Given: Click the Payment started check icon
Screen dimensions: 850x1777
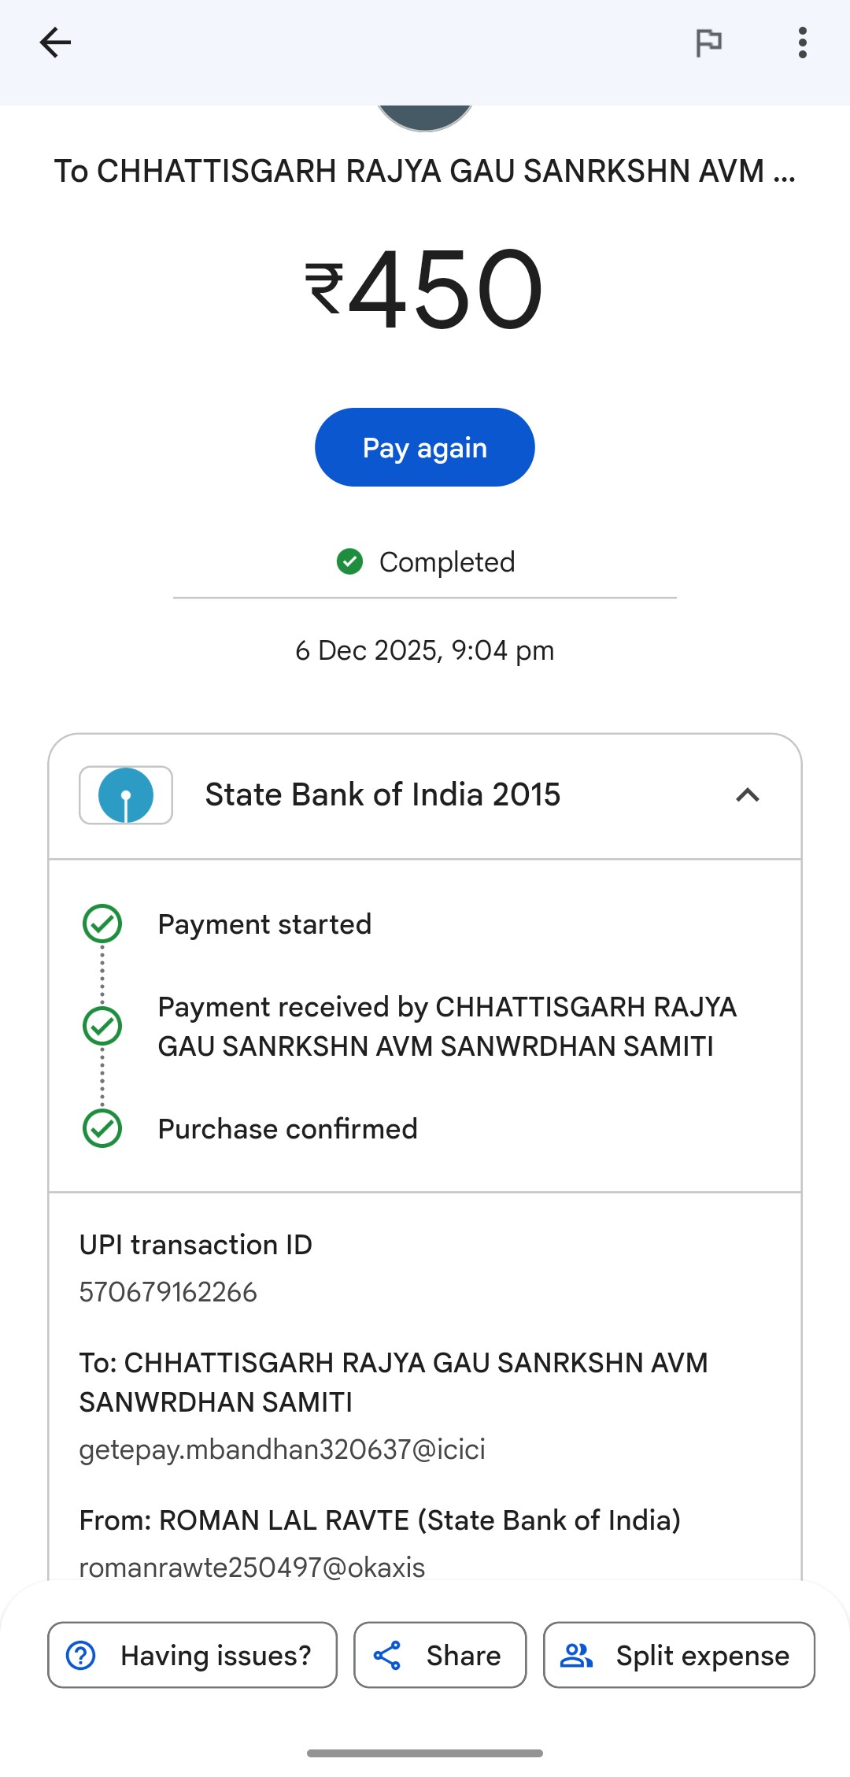Looking at the screenshot, I should (102, 924).
